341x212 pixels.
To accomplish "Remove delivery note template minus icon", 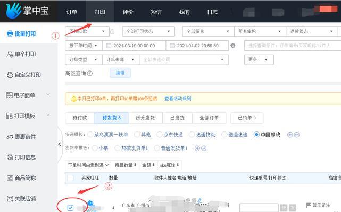I will point(204,148).
